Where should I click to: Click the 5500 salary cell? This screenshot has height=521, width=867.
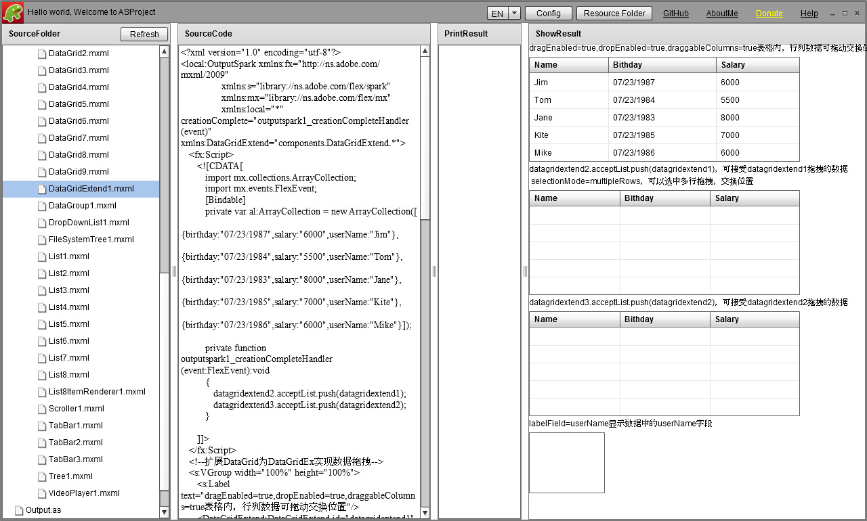tap(758, 100)
